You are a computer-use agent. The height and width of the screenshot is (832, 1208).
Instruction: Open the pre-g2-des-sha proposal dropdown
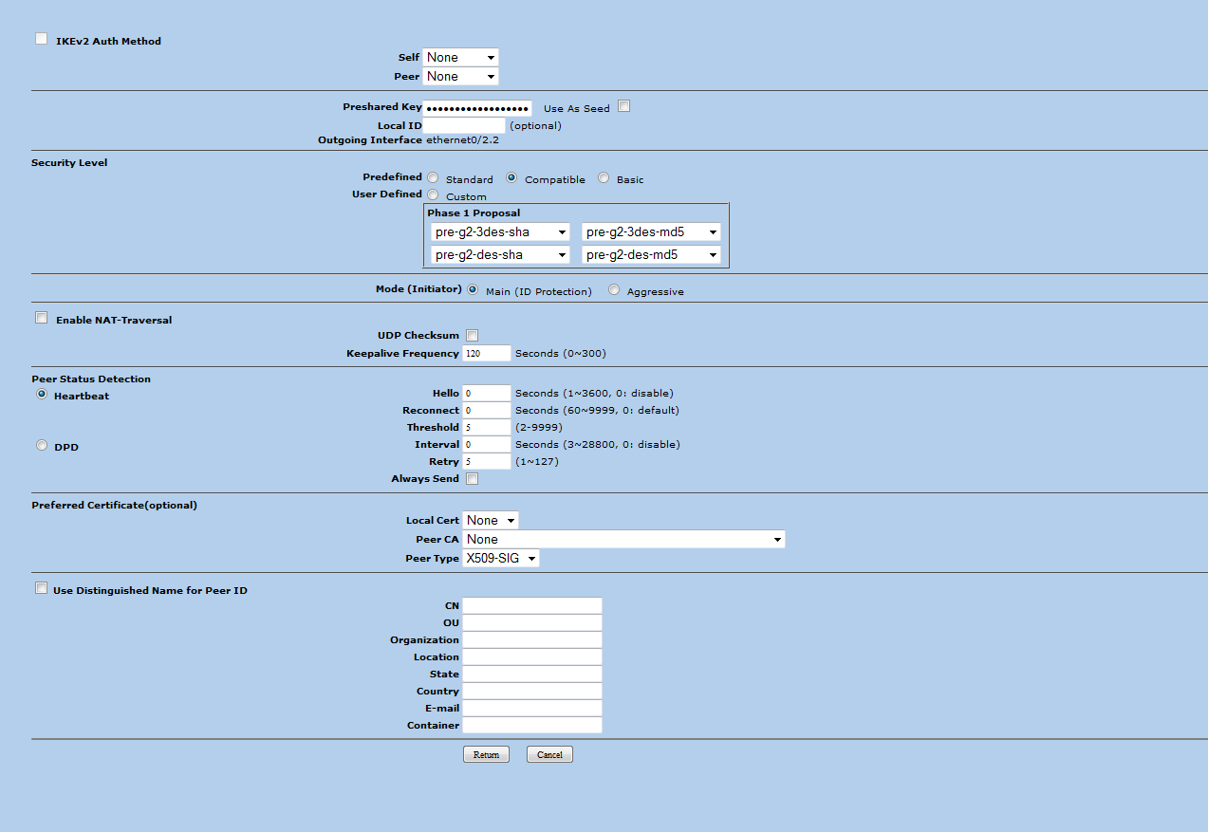[499, 254]
